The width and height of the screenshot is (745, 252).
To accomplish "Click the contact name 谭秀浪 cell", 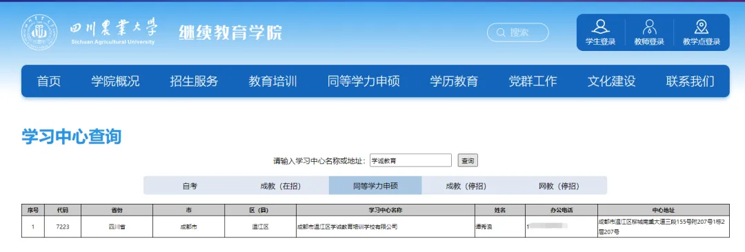I will [500, 227].
